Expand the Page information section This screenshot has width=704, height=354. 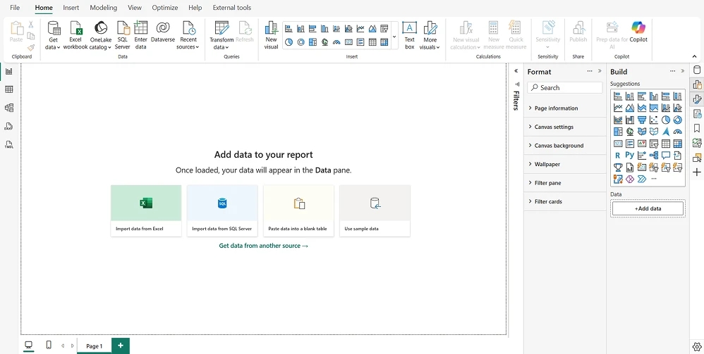pyautogui.click(x=565, y=108)
